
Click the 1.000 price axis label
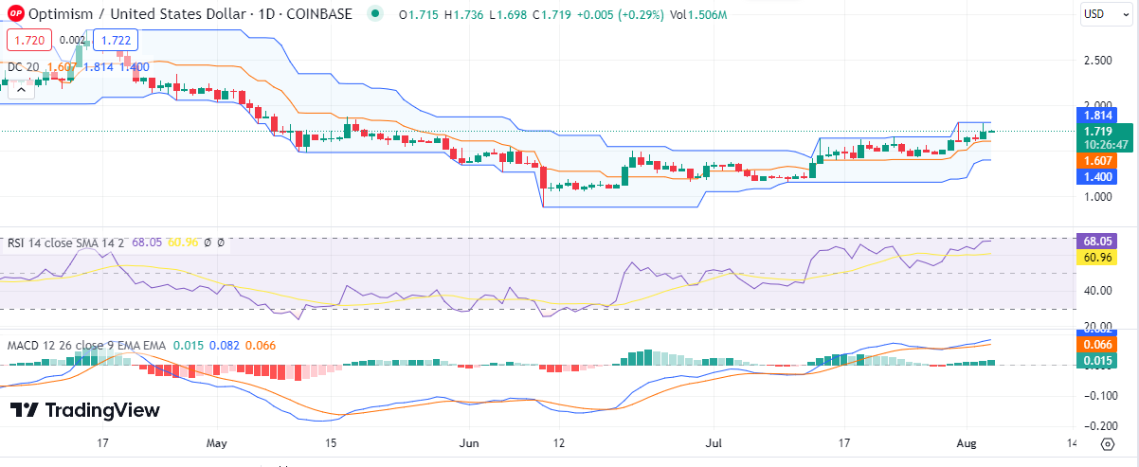pyautogui.click(x=1097, y=197)
